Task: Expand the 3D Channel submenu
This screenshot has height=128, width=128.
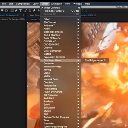Action: 60,22
